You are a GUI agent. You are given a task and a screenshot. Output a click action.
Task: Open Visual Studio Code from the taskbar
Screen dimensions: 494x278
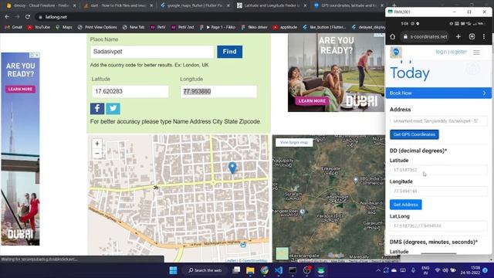[x=279, y=270]
